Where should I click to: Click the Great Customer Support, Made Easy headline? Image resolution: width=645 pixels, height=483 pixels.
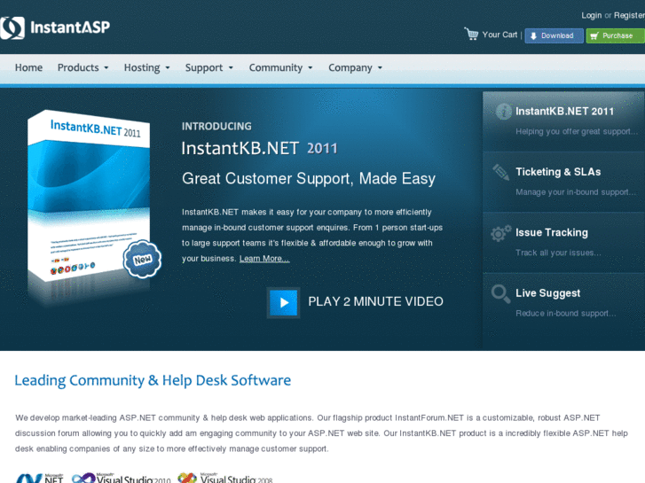coord(309,179)
